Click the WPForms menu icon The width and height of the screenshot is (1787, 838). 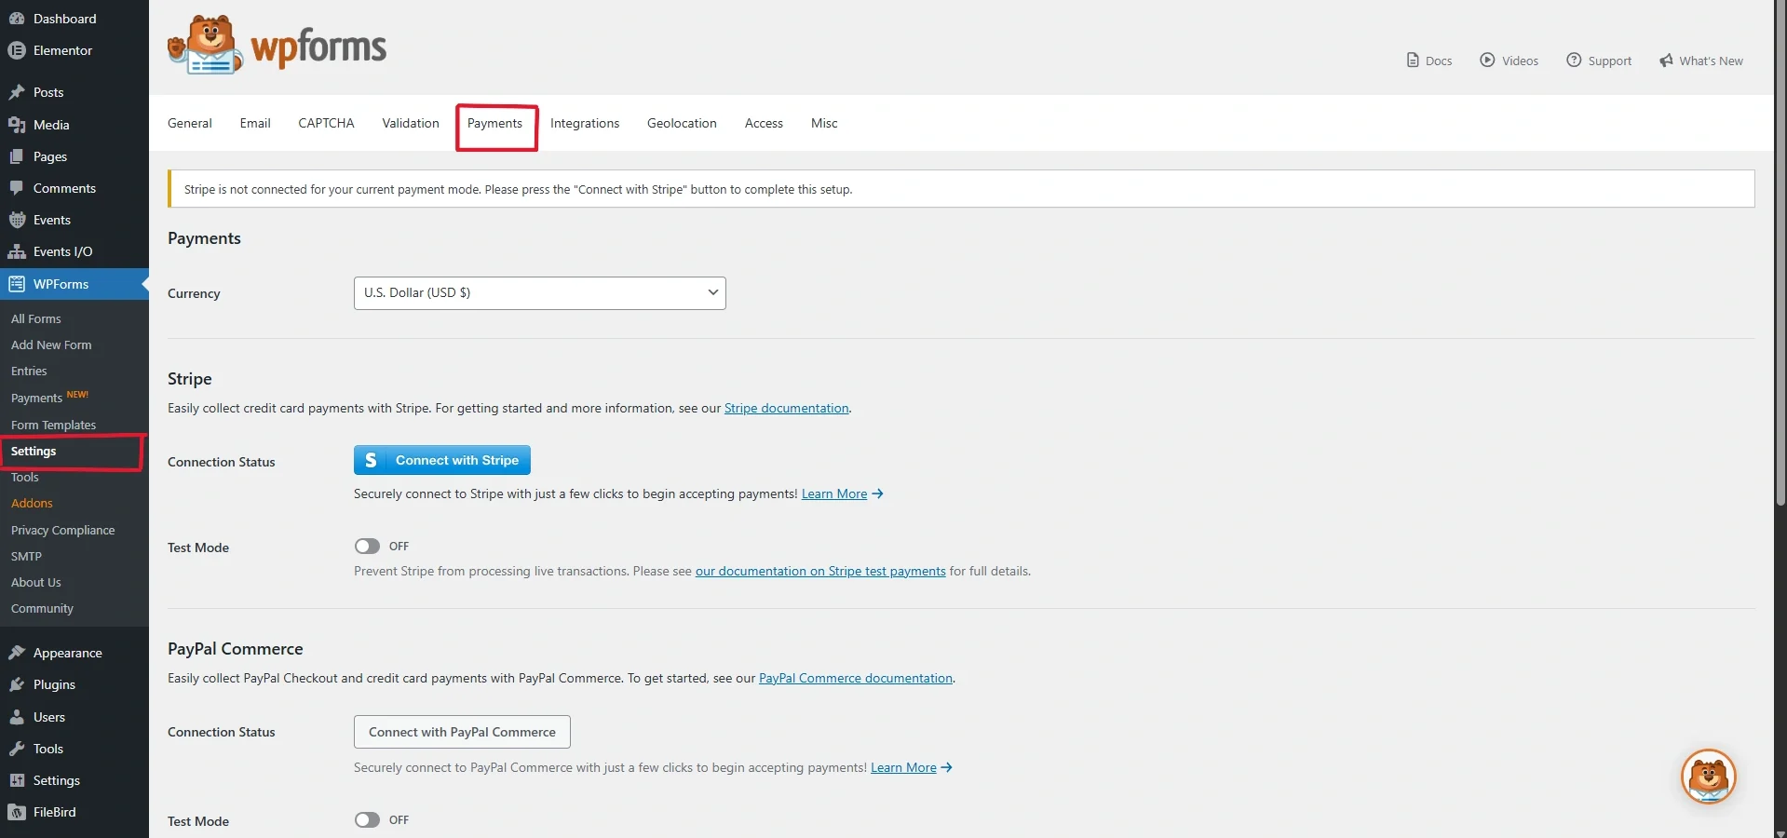click(17, 284)
